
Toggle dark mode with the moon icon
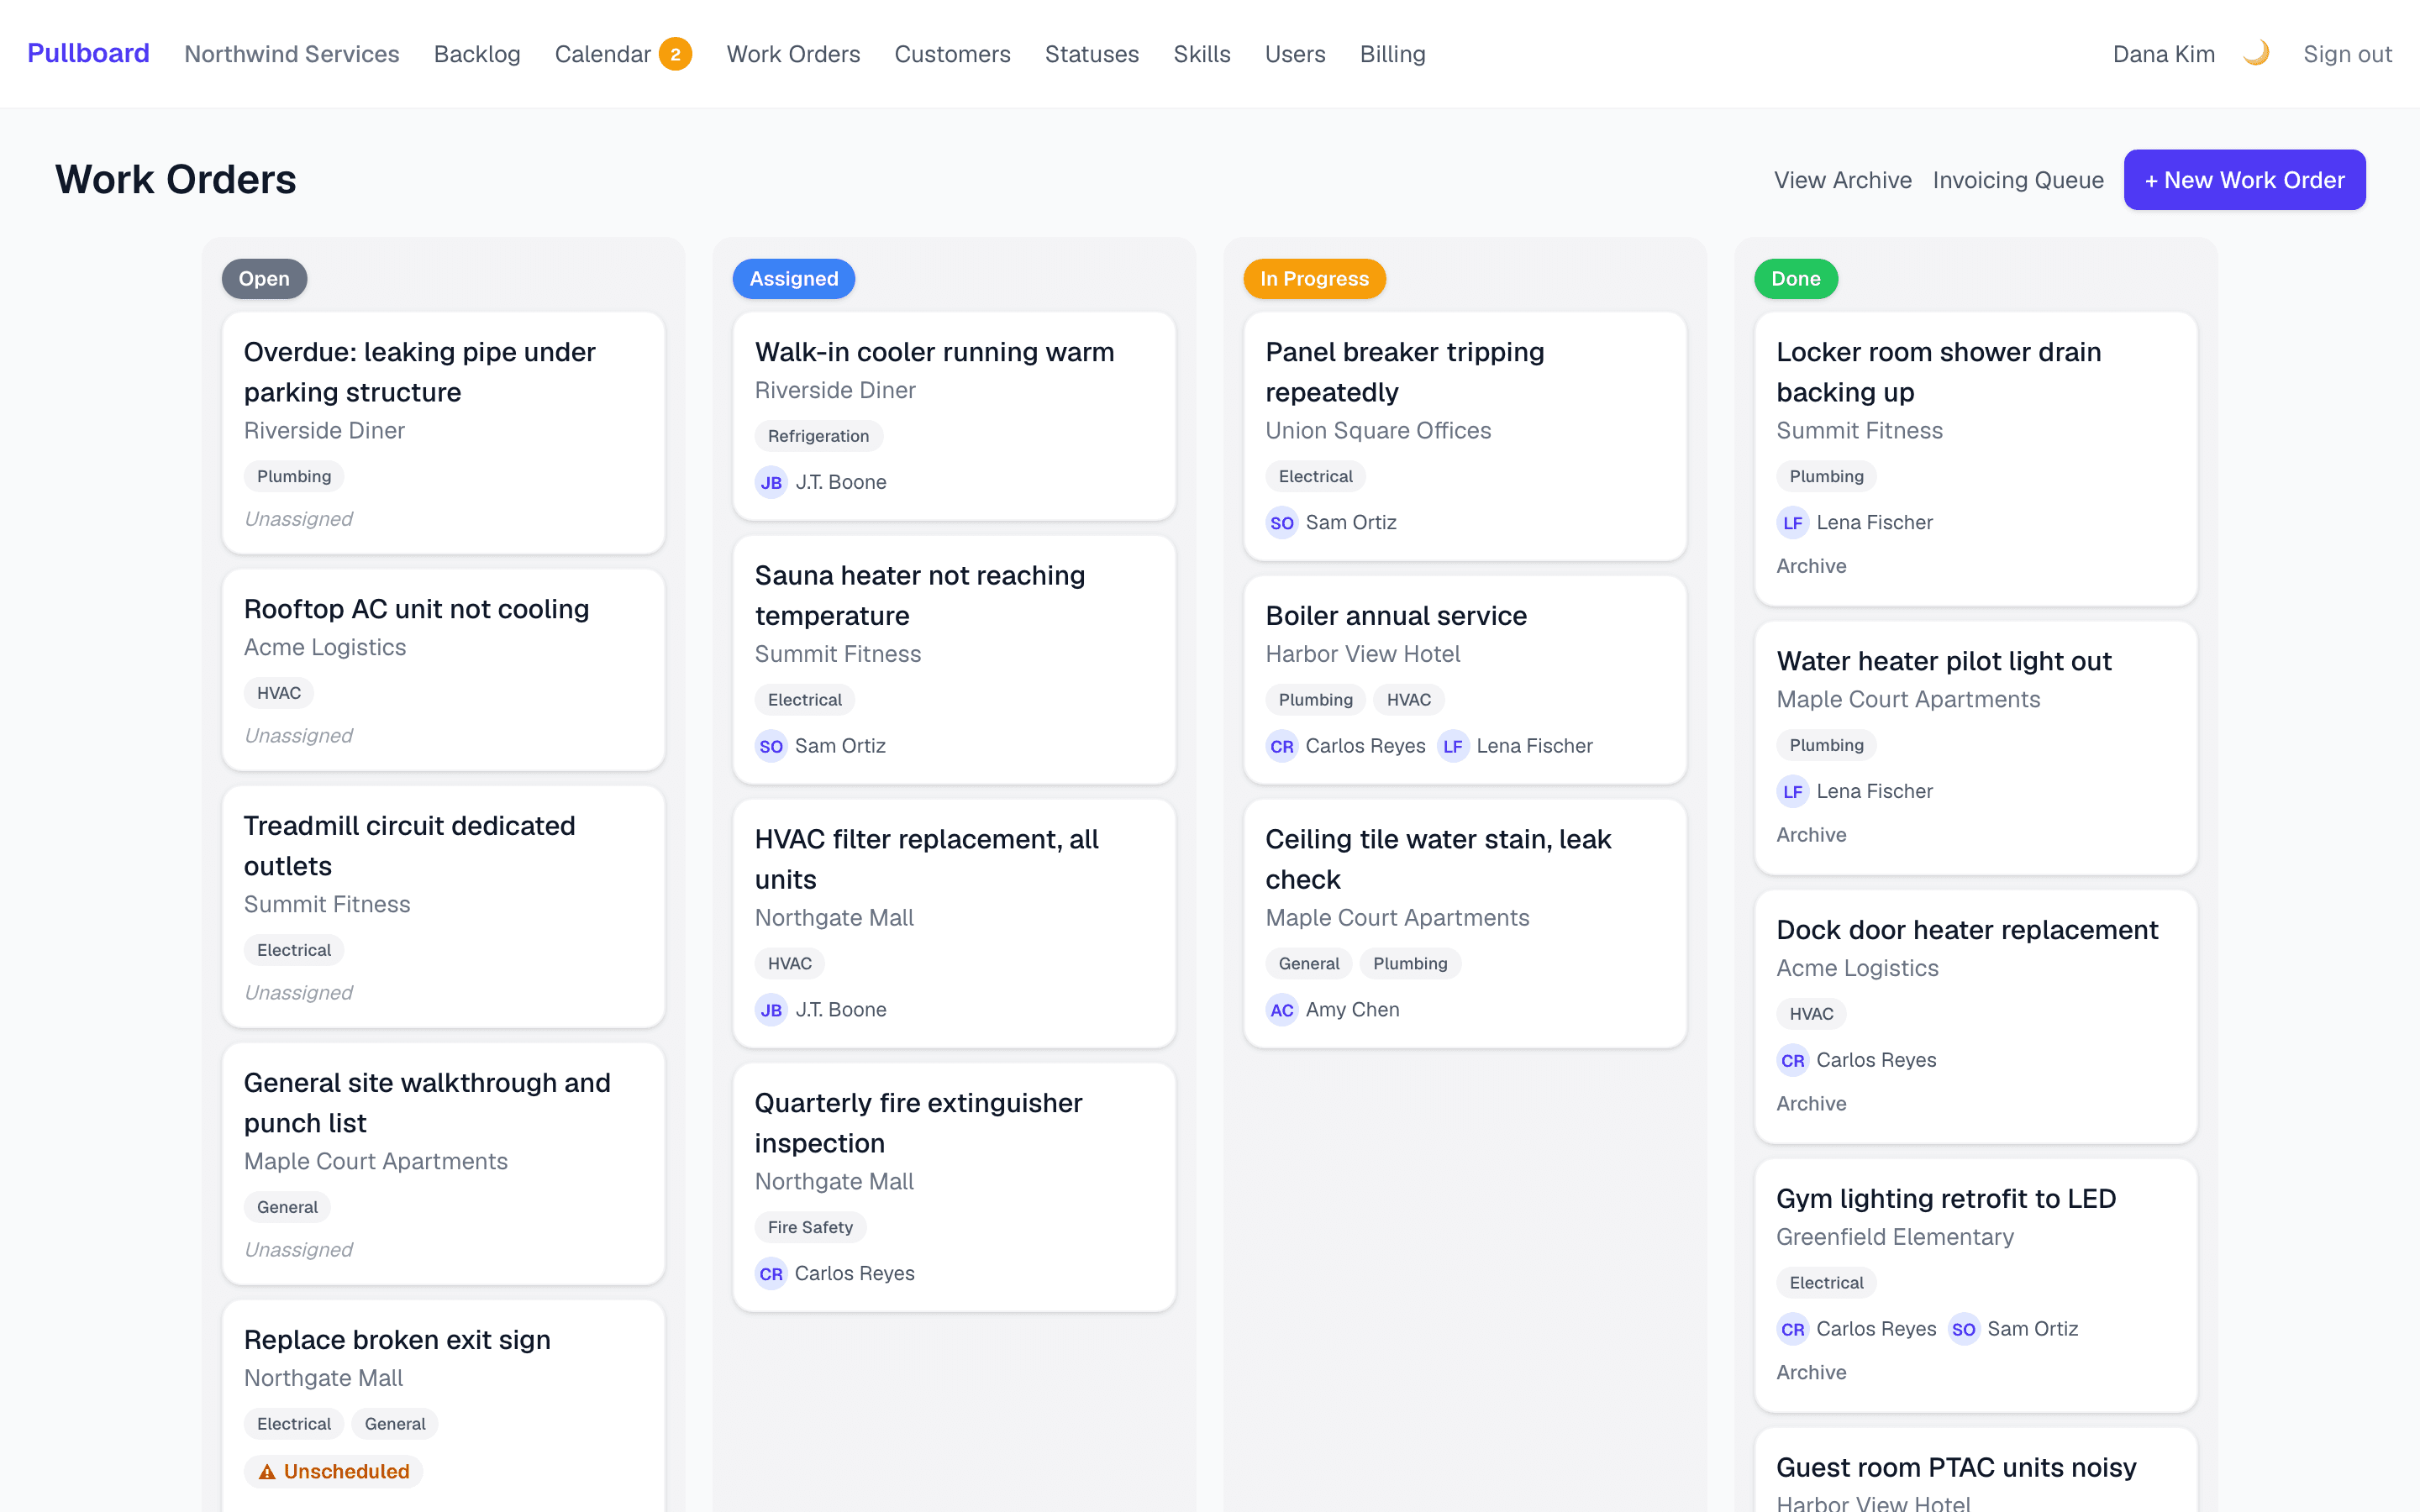coord(2256,54)
